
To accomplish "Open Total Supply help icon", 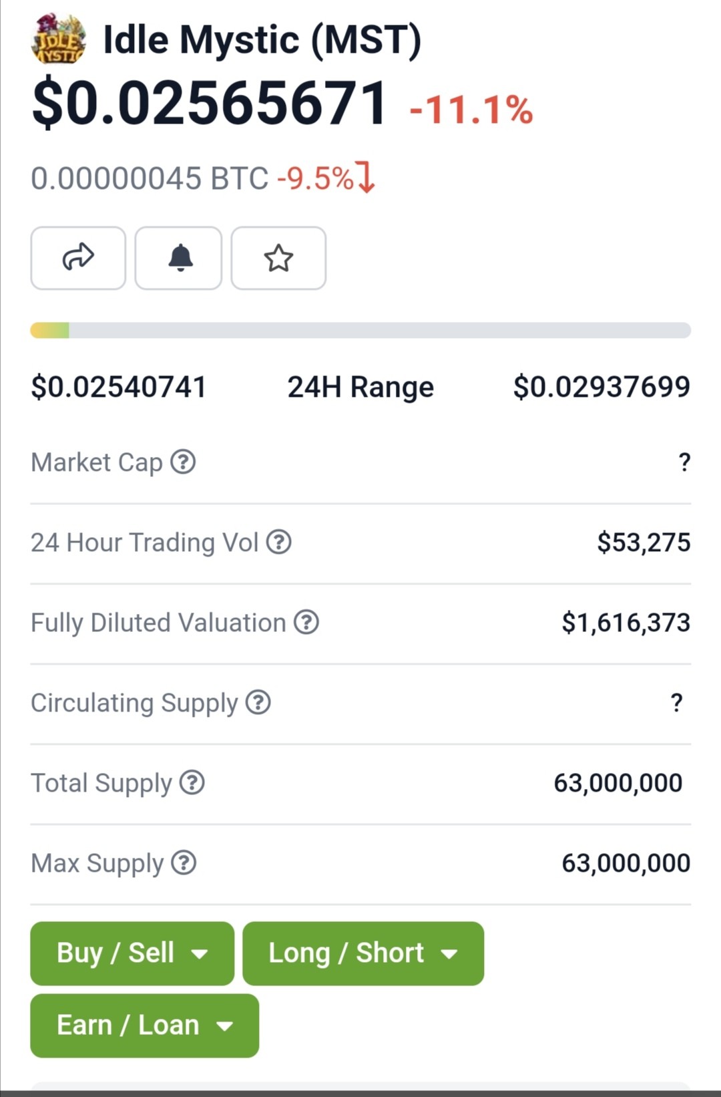I will (192, 782).
